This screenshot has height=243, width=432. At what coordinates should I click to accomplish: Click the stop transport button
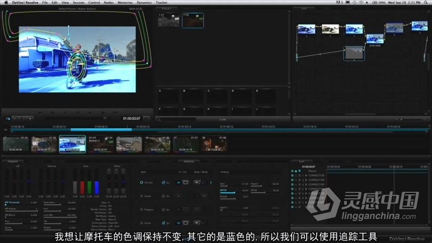[78, 113]
